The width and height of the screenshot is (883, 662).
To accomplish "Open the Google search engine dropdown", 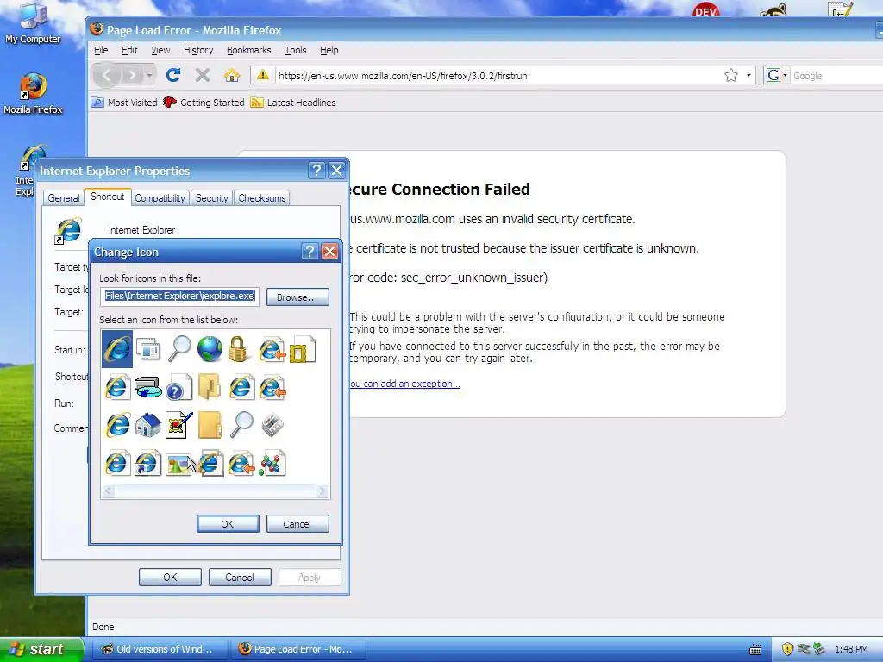I will click(777, 75).
